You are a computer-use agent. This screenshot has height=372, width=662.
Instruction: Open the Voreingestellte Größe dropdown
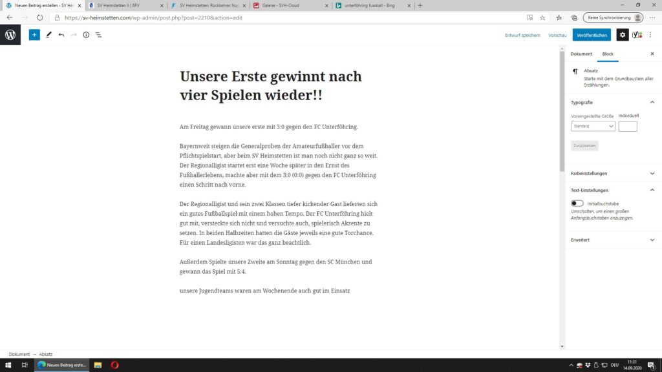(x=593, y=127)
